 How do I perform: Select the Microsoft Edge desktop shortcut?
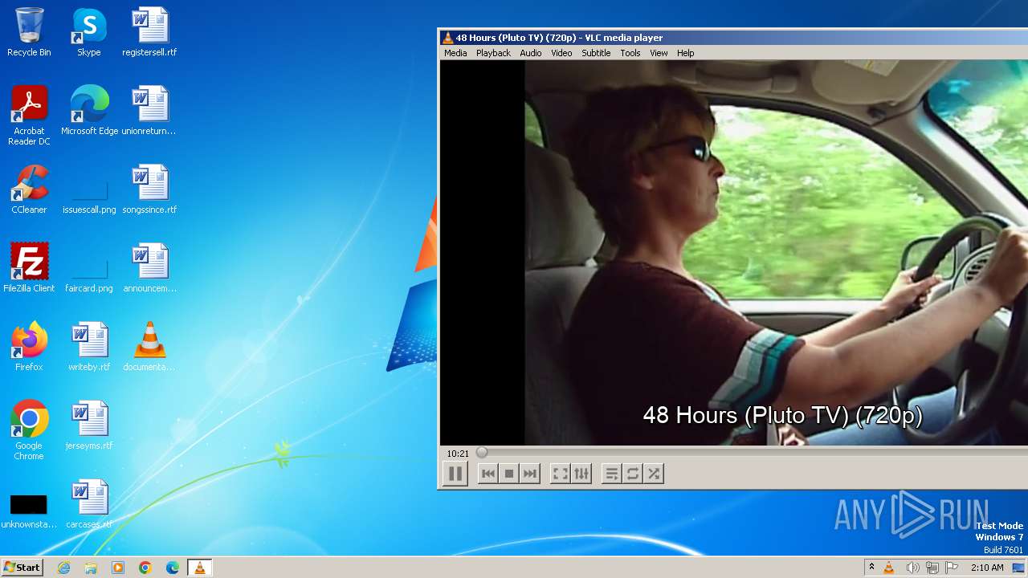[89, 111]
